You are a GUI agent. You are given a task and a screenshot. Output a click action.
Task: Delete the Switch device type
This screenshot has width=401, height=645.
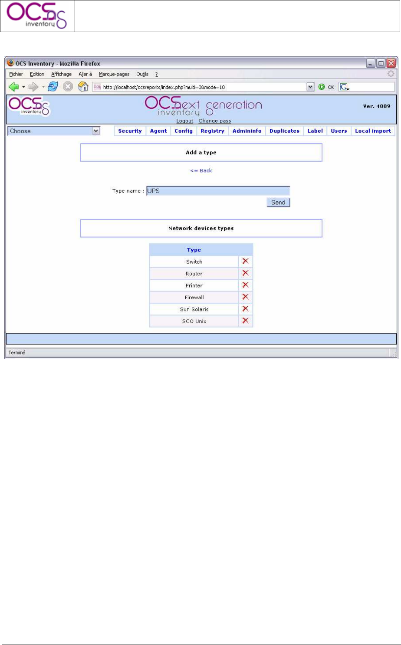245,262
